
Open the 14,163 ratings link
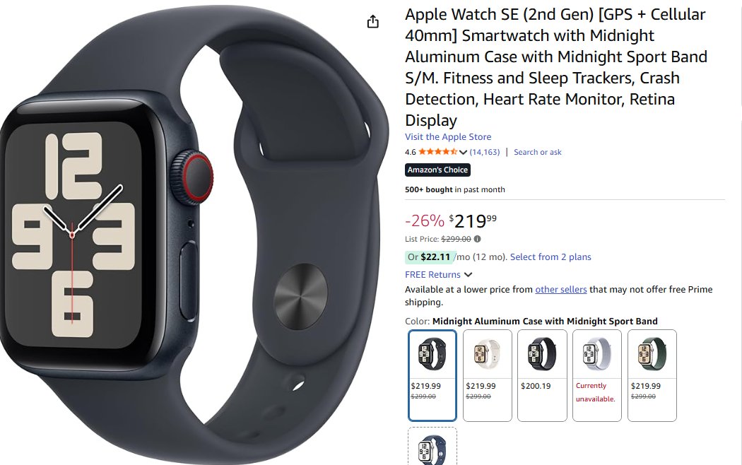485,153
